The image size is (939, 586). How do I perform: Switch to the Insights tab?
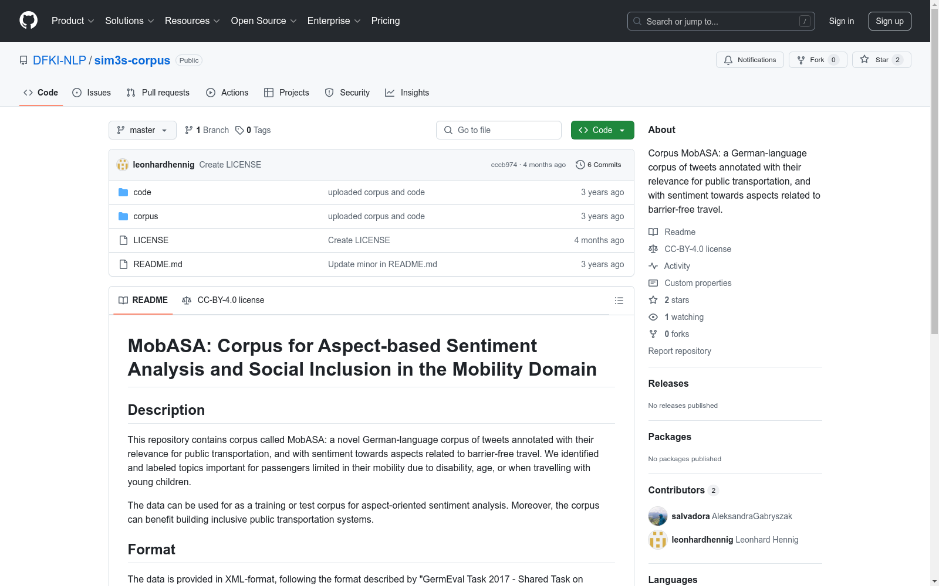(407, 93)
